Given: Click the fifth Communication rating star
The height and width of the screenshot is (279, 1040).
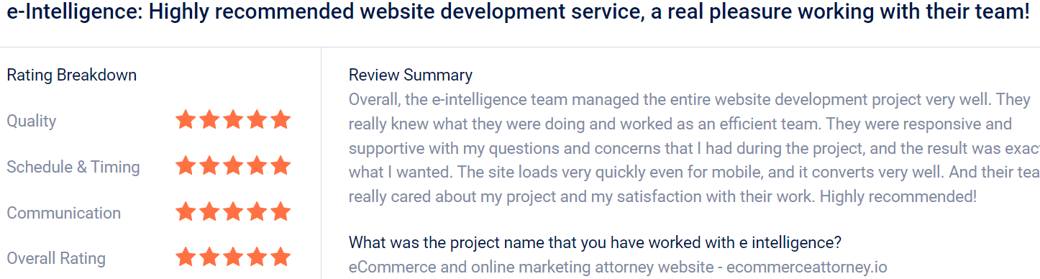Looking at the screenshot, I should click(x=280, y=211).
